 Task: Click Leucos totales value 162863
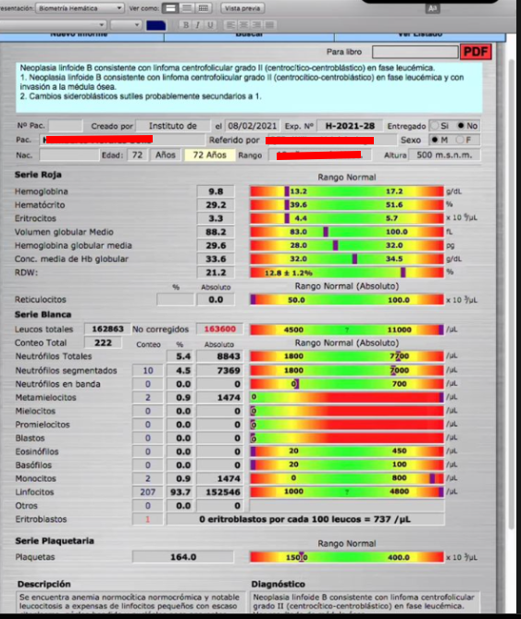[x=107, y=328]
